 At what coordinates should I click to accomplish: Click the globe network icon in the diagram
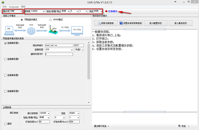tap(31, 31)
